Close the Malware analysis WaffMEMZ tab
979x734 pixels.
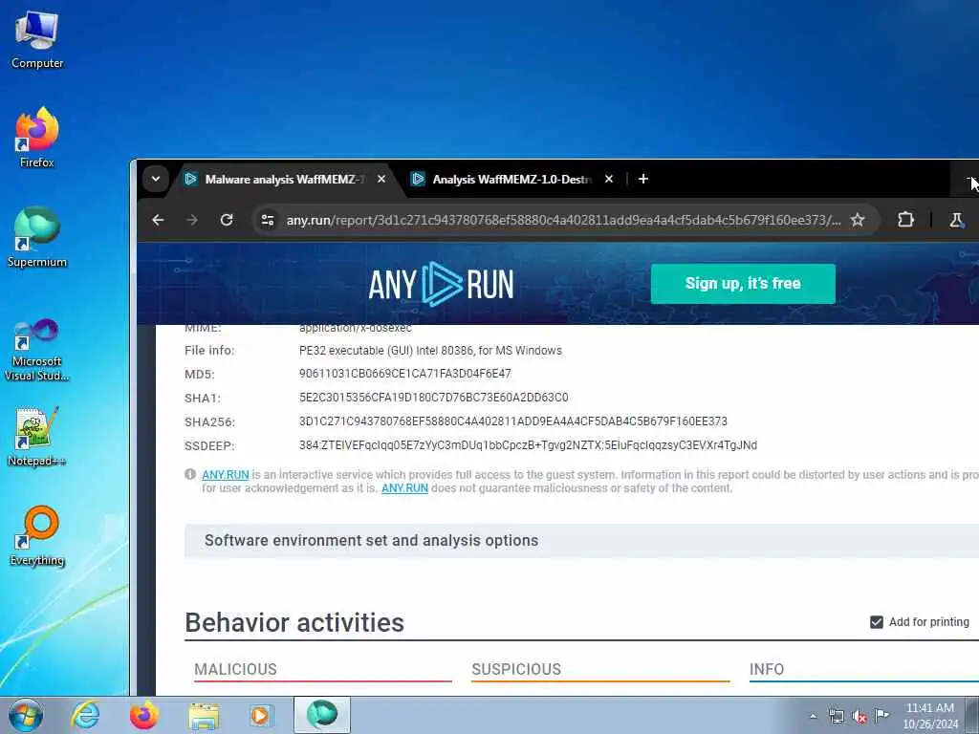381,179
